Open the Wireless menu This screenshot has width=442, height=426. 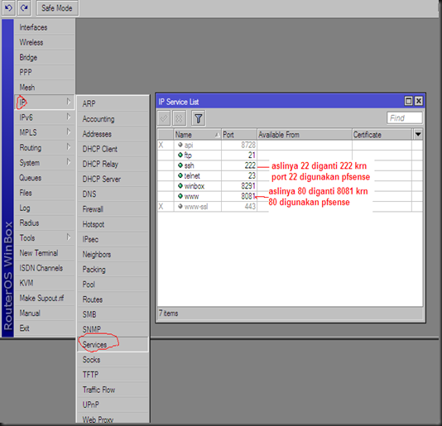coord(45,42)
